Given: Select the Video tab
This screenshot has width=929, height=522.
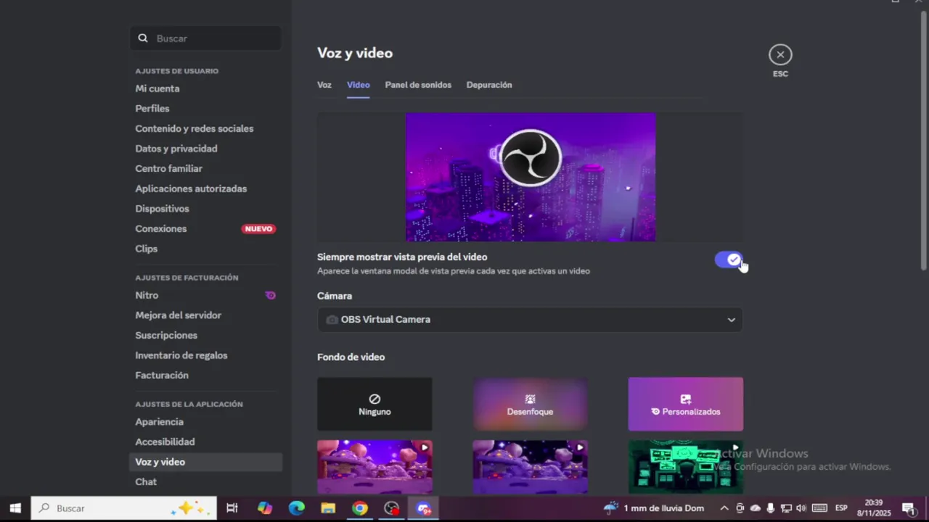Looking at the screenshot, I should point(358,85).
